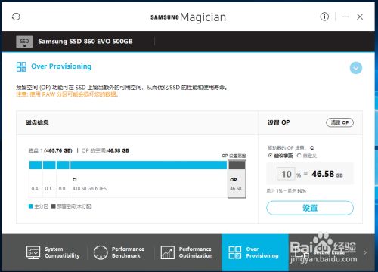Click Samsung SSD 860 EVO 500GB drive name
This screenshot has width=378, height=272.
pos(85,42)
